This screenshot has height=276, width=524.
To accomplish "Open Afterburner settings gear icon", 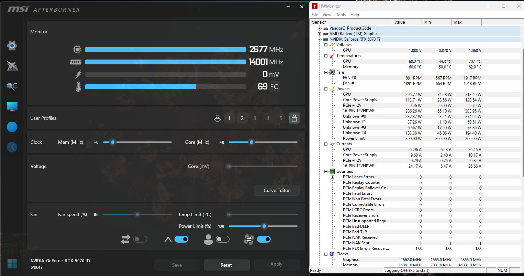I will (12, 45).
